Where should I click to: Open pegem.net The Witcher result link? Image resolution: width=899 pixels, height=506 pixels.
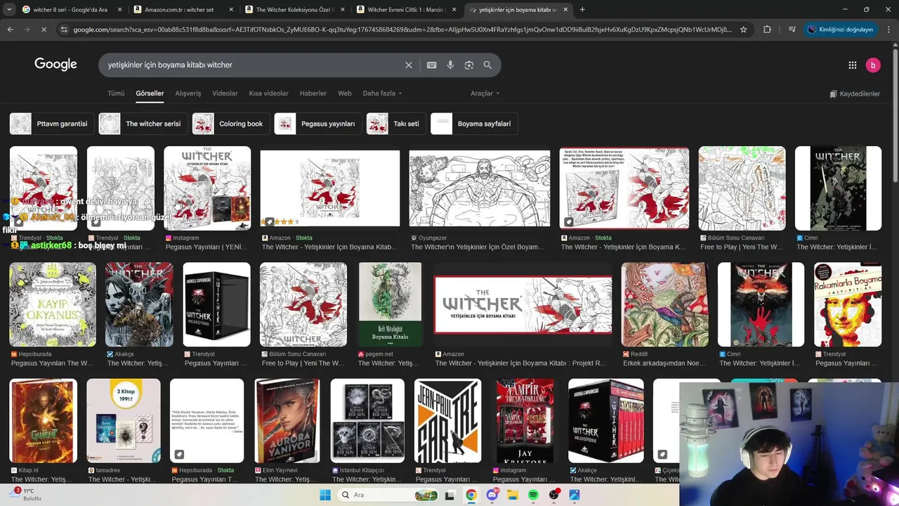(388, 363)
